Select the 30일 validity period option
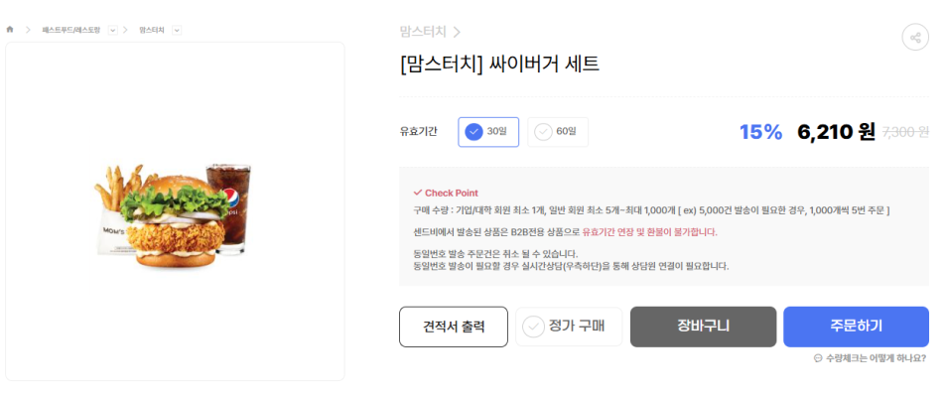This screenshot has height=397, width=945. [x=488, y=132]
